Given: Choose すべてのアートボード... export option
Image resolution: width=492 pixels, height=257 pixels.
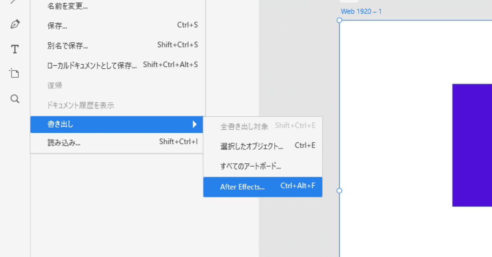Looking at the screenshot, I should pyautogui.click(x=263, y=166).
